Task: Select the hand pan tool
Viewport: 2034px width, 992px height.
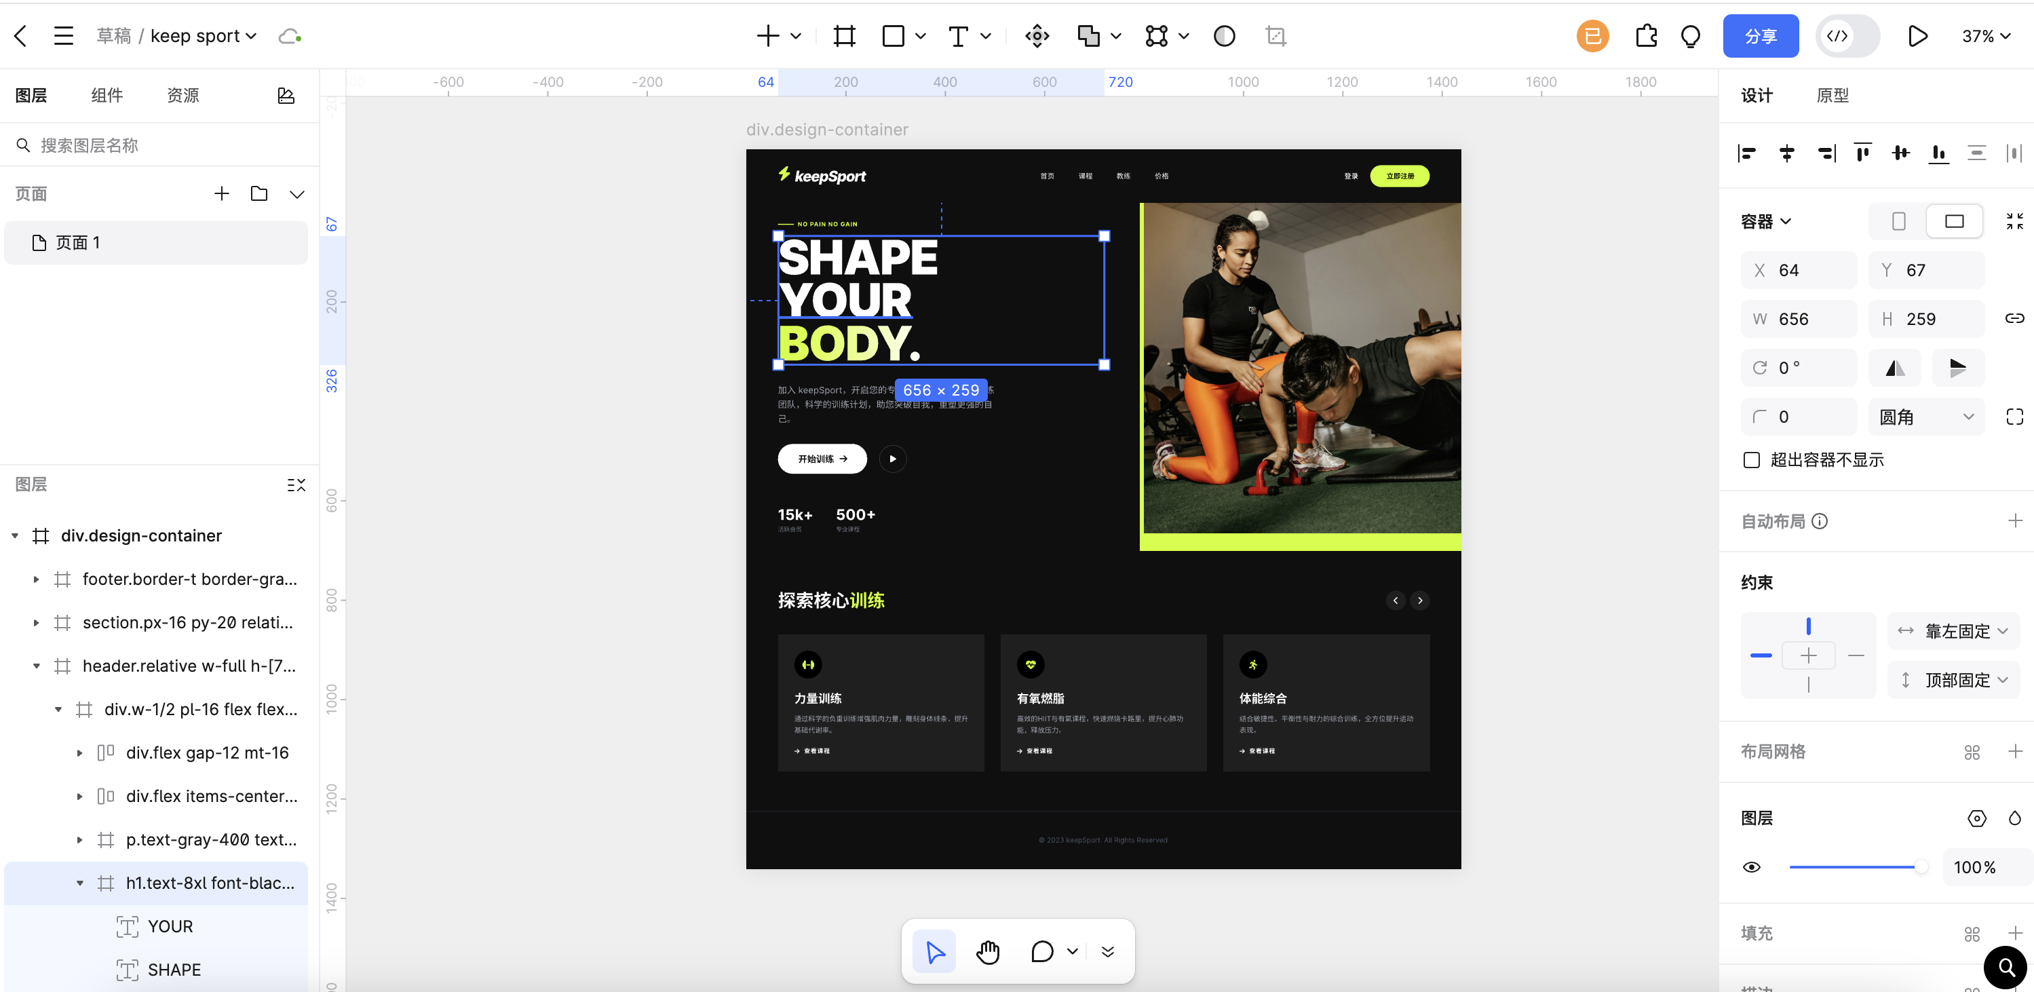Action: (x=988, y=952)
